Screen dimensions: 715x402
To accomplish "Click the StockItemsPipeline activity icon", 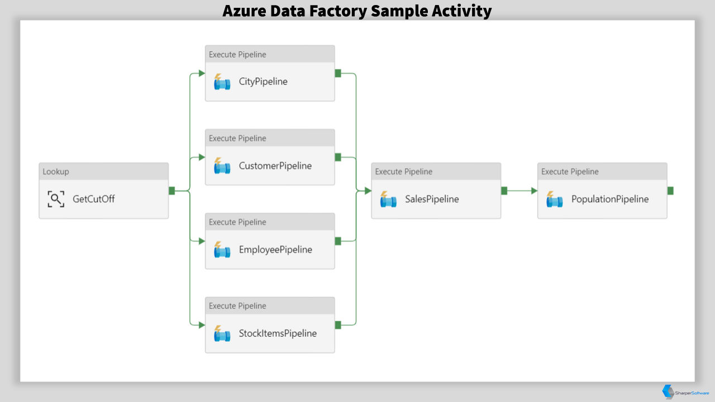I will (222, 333).
